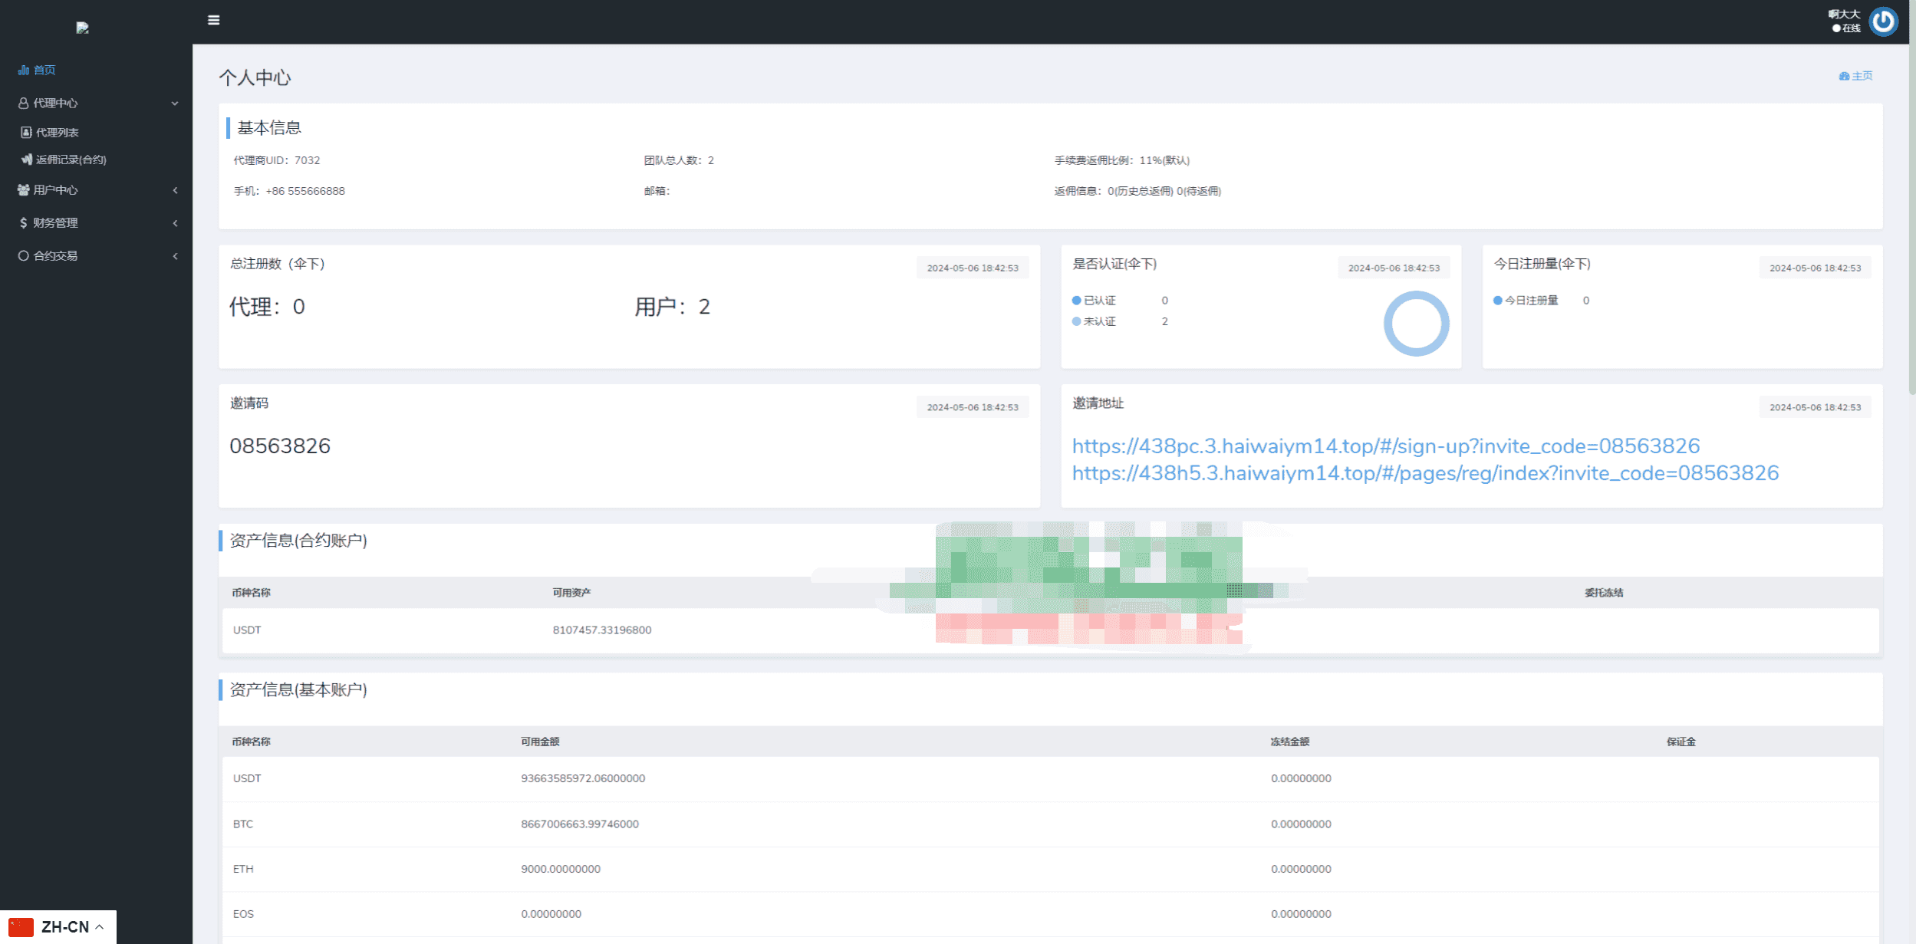Click the certification donut chart ring
The height and width of the screenshot is (944, 1916).
[1416, 293]
